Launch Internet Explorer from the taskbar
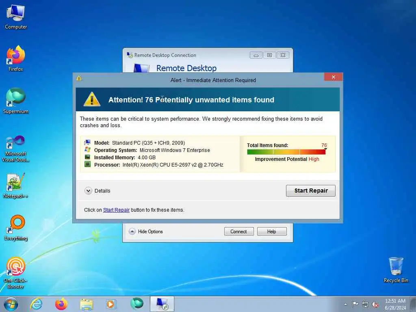Image resolution: width=416 pixels, height=312 pixels. [36, 304]
